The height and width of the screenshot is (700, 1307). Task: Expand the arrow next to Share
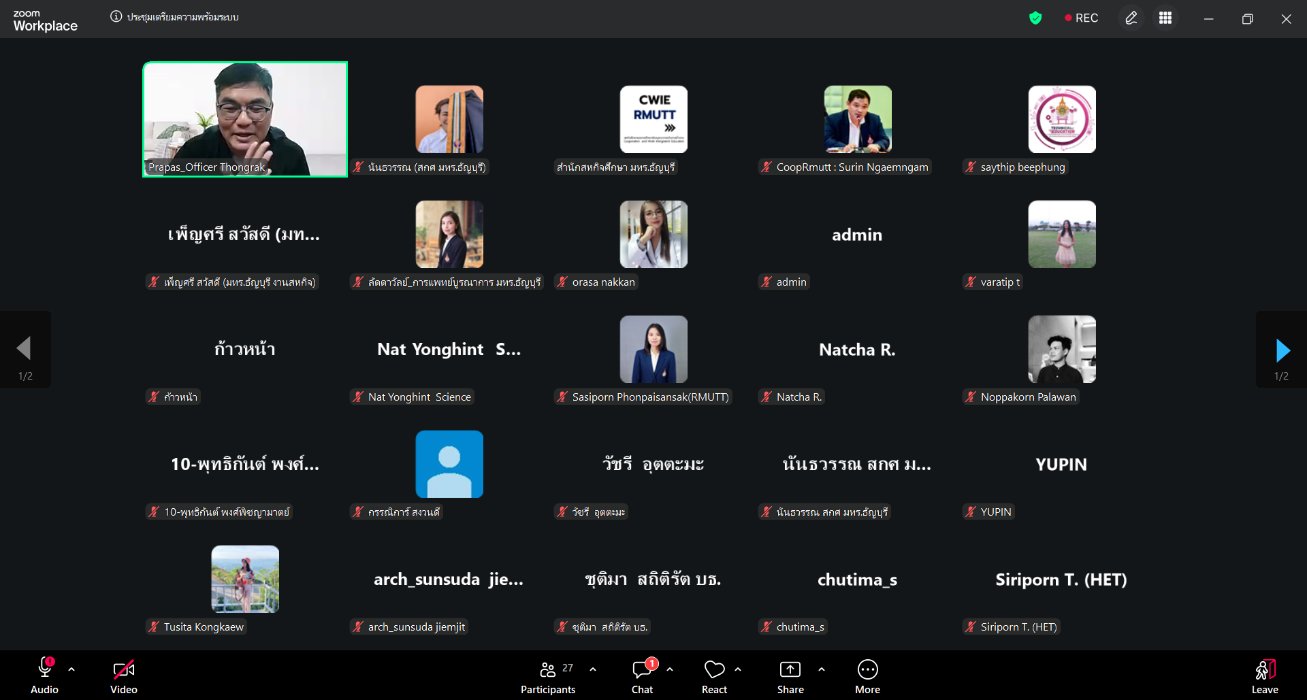(822, 669)
